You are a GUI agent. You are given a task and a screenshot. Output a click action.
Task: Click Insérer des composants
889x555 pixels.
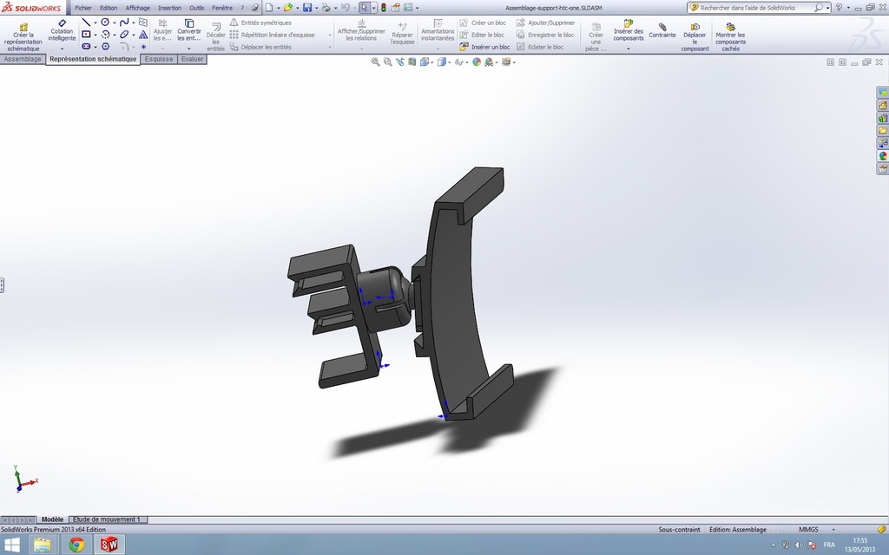[629, 30]
